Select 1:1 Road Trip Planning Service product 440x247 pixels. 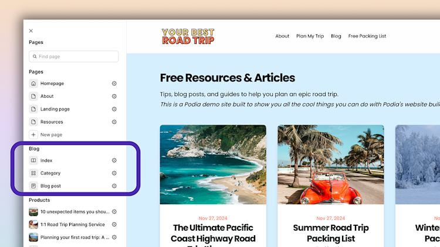point(72,225)
